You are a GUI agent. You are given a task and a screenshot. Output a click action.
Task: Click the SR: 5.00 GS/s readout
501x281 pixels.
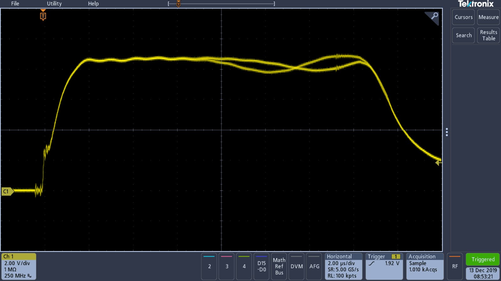(343, 269)
